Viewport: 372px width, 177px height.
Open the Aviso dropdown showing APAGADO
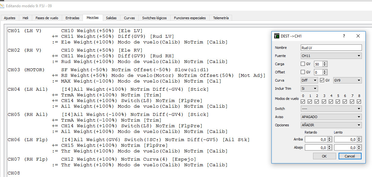coord(331,117)
